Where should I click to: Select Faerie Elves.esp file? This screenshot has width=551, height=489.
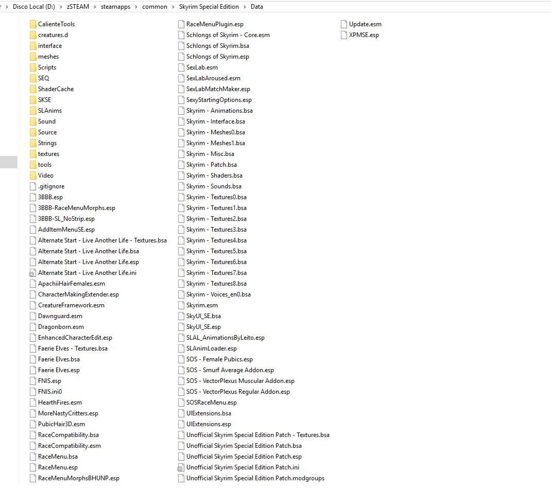(59, 370)
